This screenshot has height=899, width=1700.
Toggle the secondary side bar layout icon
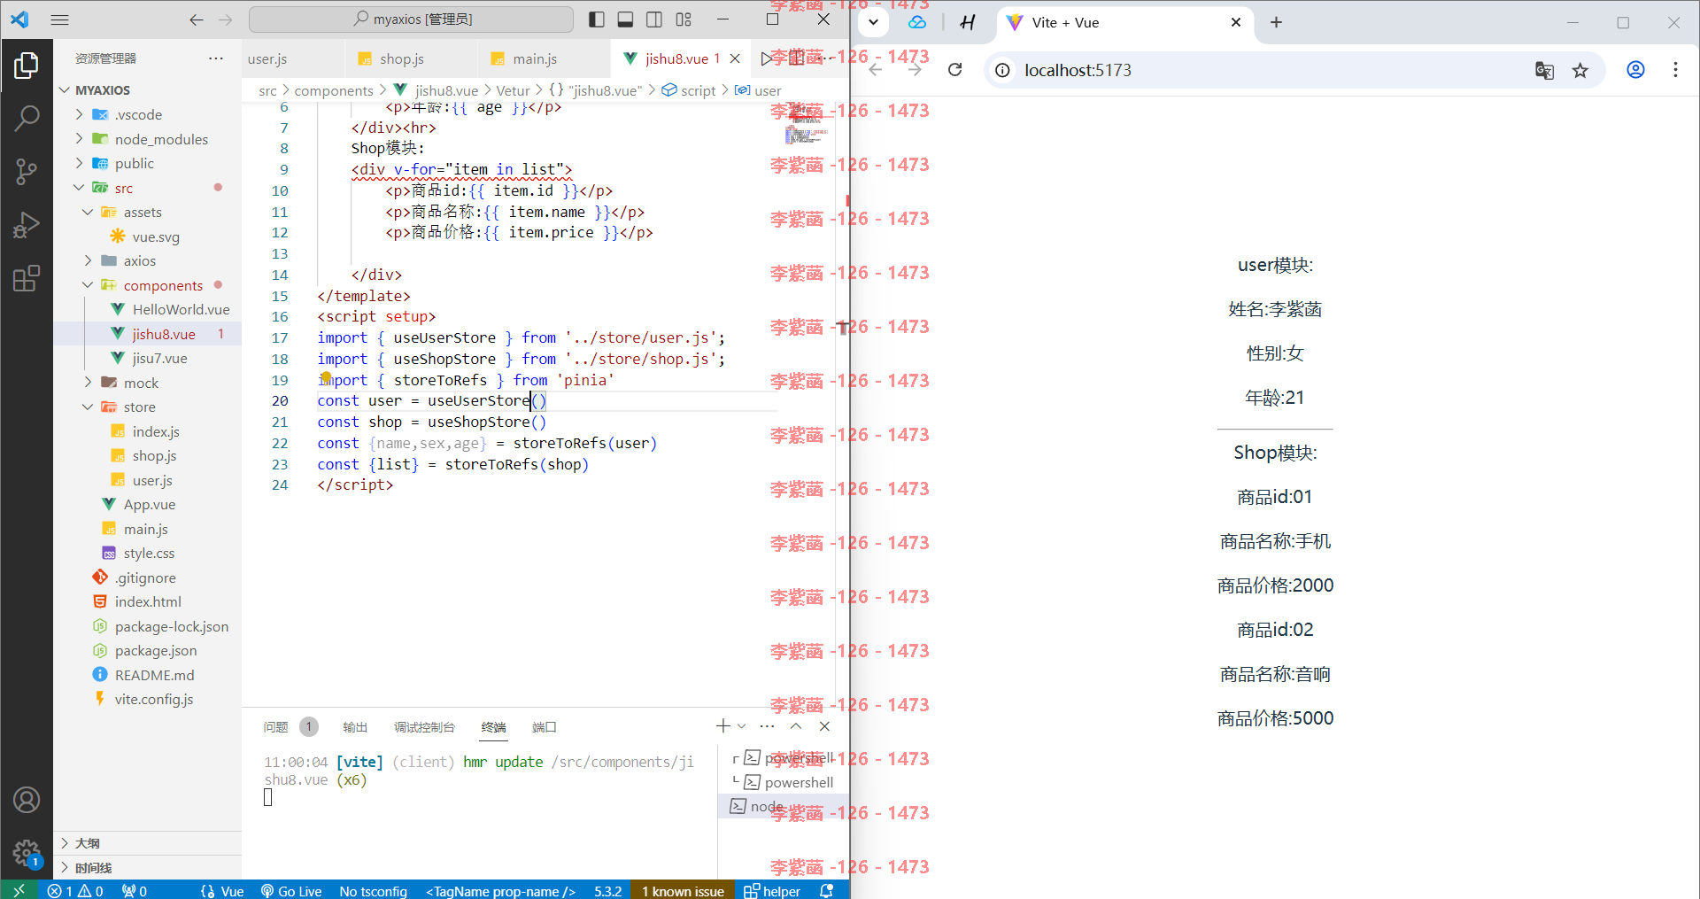(x=654, y=19)
